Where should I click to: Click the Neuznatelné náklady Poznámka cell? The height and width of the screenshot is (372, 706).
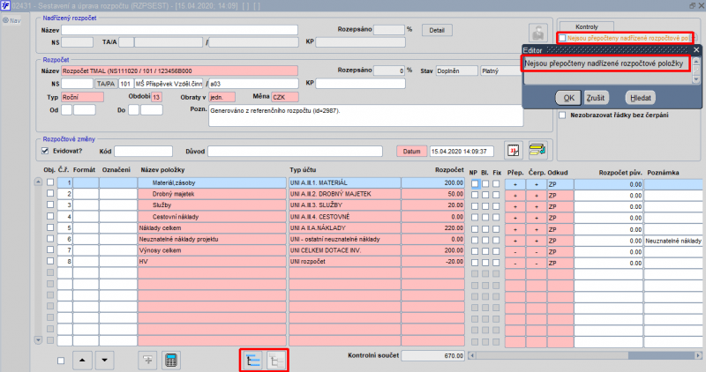[x=673, y=241]
